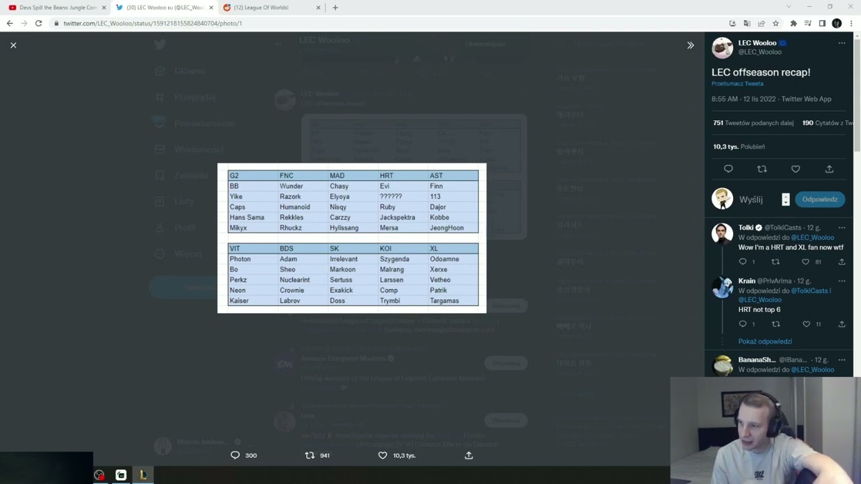861x484 pixels.
Task: Click the retweet icon with 941 below the photo
Action: point(309,455)
